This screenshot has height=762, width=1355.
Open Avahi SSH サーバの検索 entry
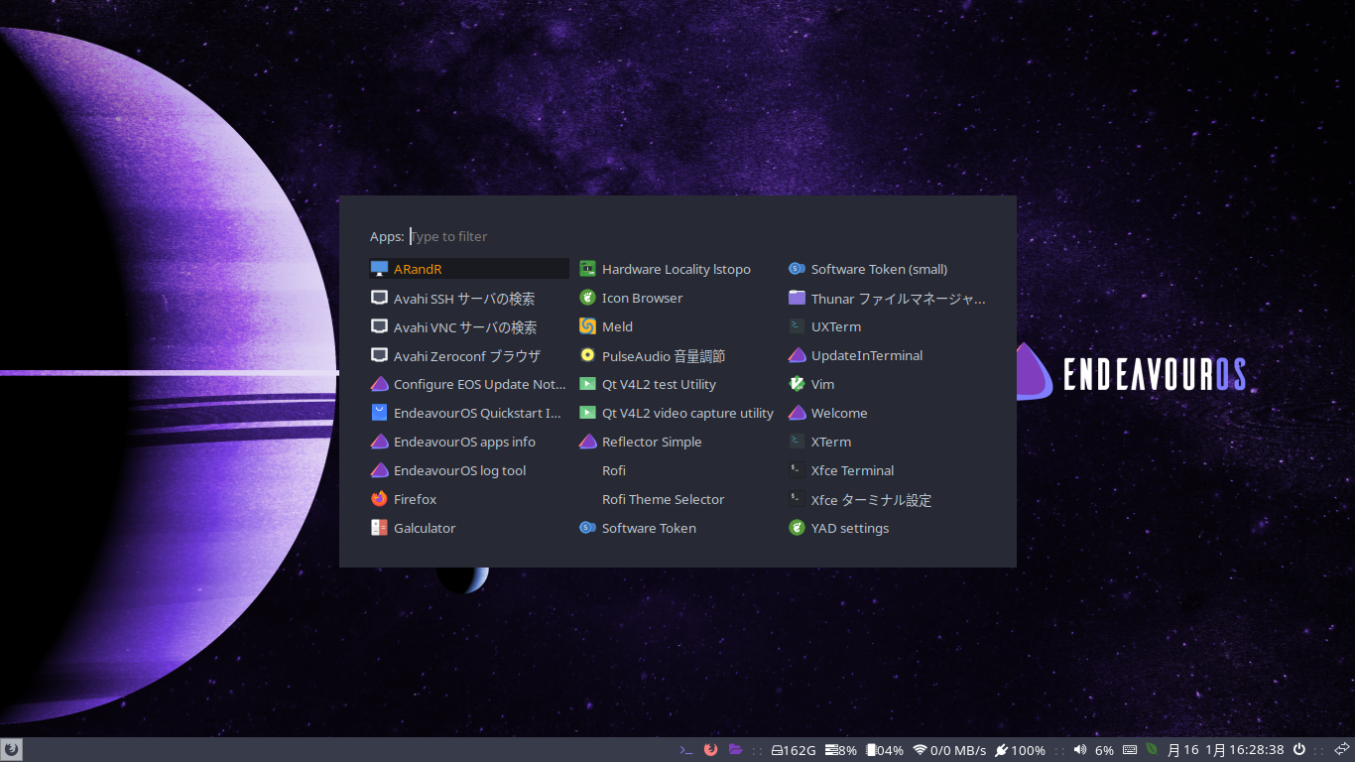(x=468, y=298)
